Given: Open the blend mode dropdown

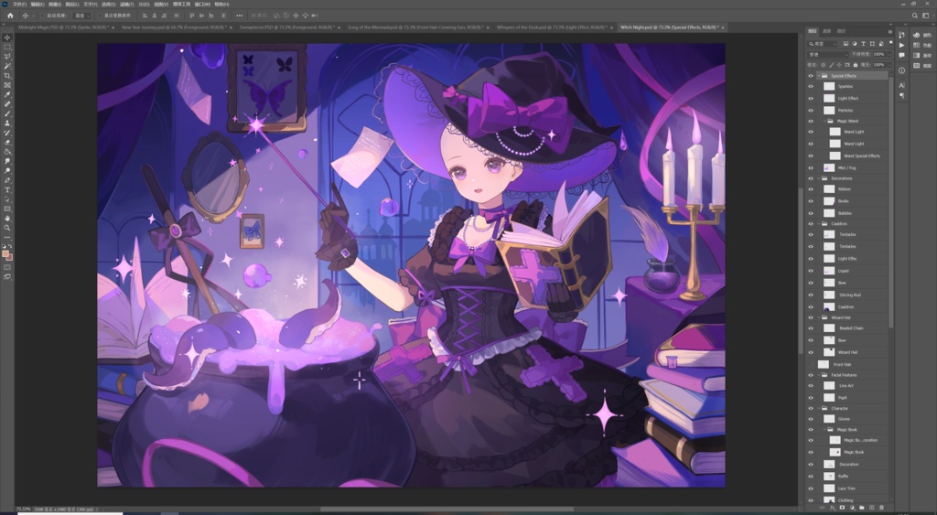Looking at the screenshot, I should pos(828,54).
